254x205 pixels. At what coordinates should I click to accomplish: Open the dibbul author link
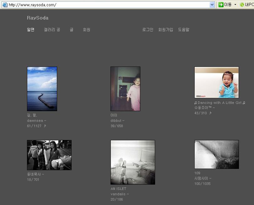(116, 121)
